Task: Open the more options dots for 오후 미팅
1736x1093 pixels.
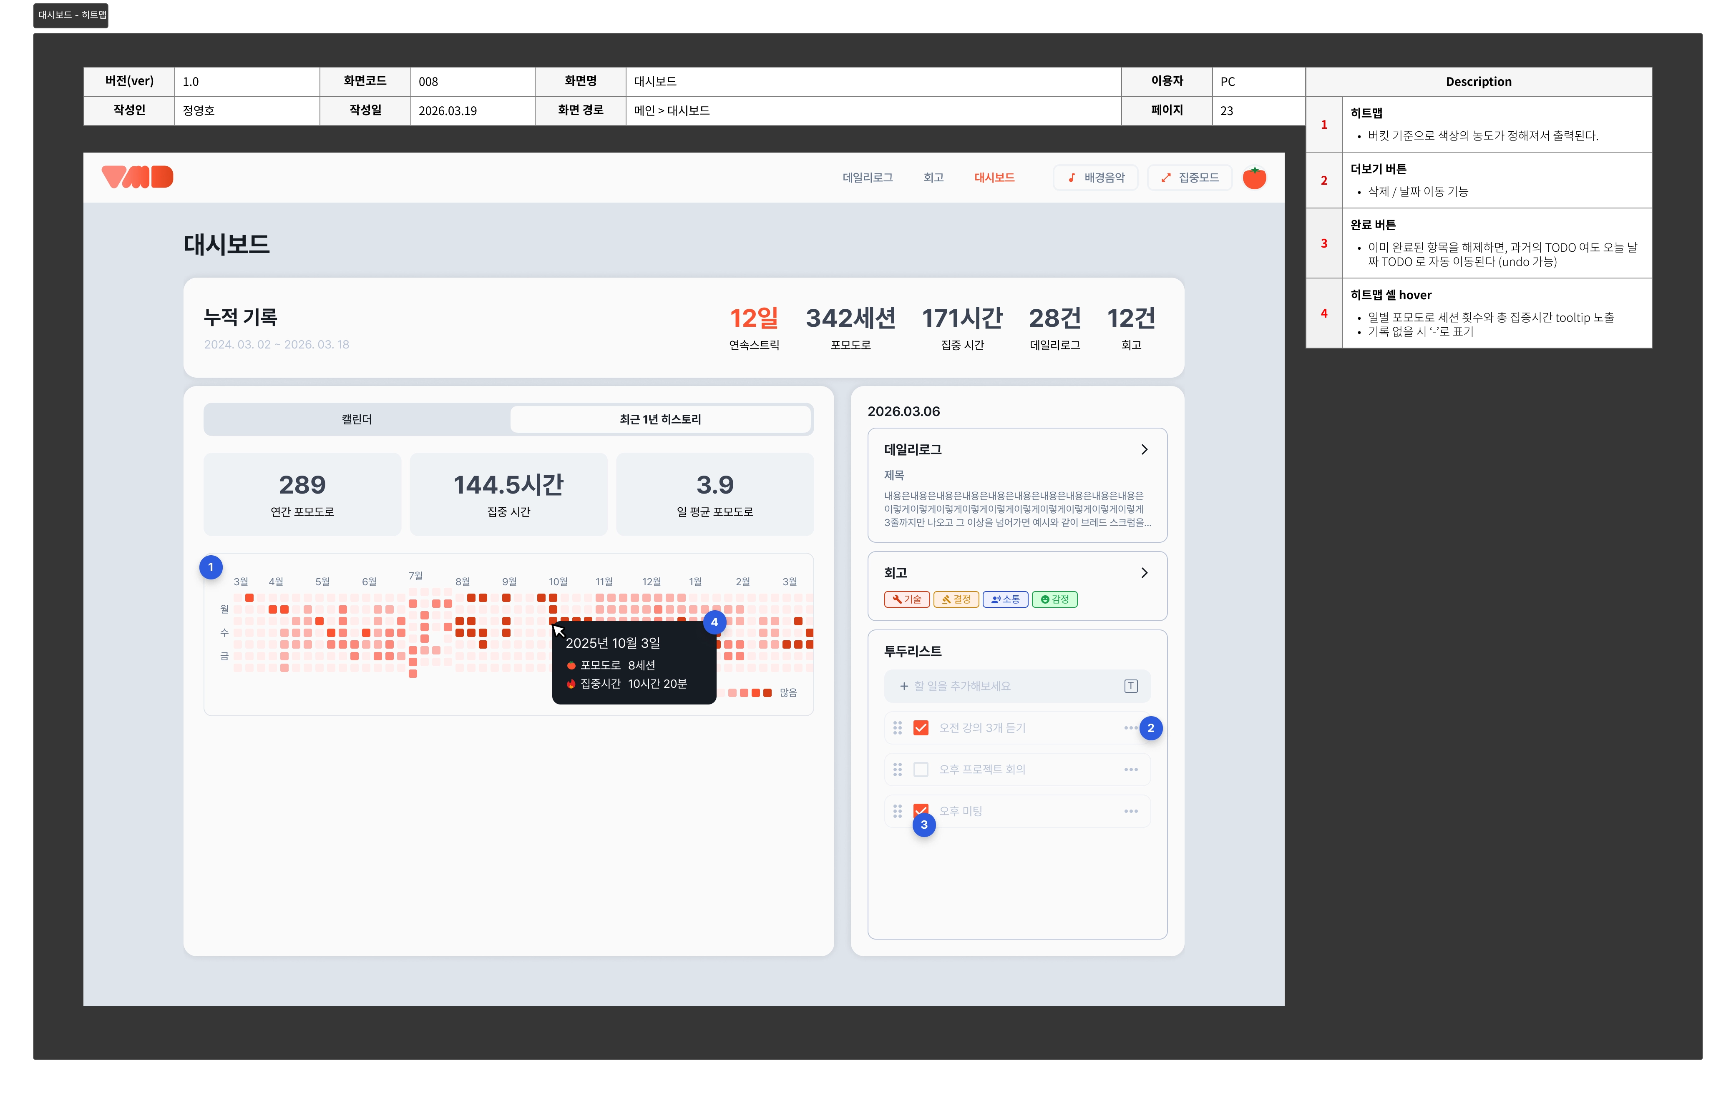Action: tap(1130, 811)
